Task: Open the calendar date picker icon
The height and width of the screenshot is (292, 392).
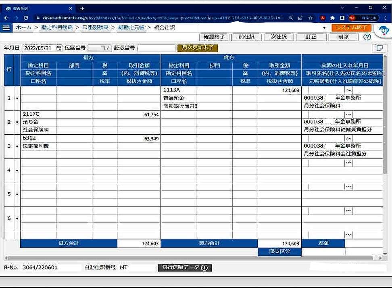Action: coord(59,48)
